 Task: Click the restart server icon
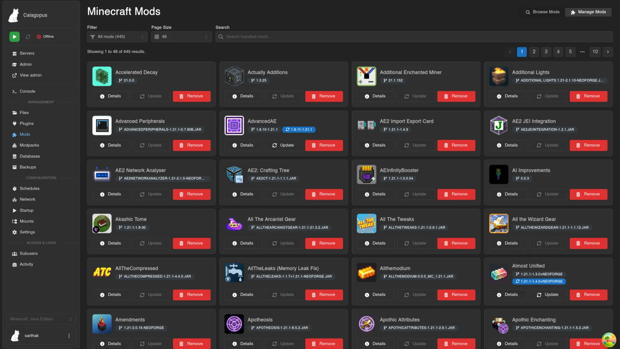[28, 37]
